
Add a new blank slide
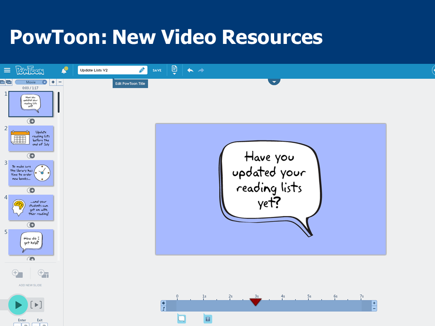[x=17, y=273]
